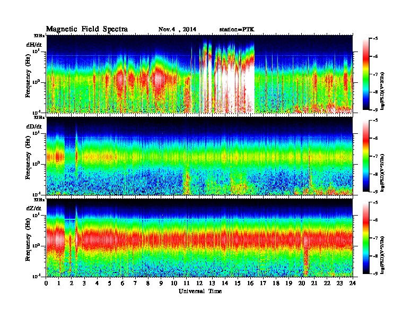Click the dH/dt spectrogram plot

(199, 74)
